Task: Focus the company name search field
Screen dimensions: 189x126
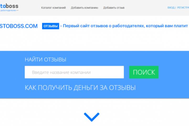Action: pyautogui.click(x=74, y=72)
